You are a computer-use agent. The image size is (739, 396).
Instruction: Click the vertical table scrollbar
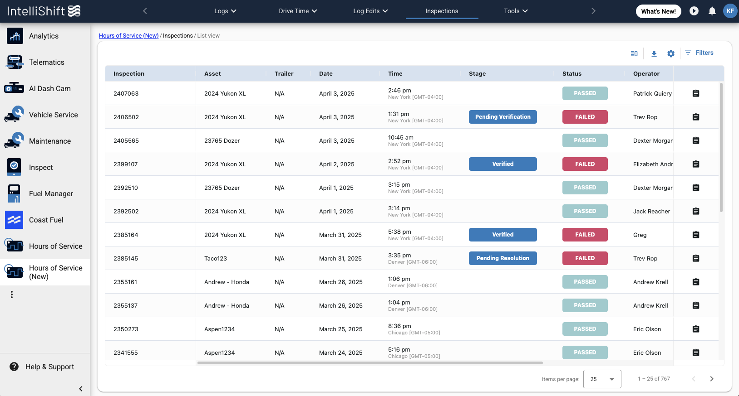tap(721, 147)
